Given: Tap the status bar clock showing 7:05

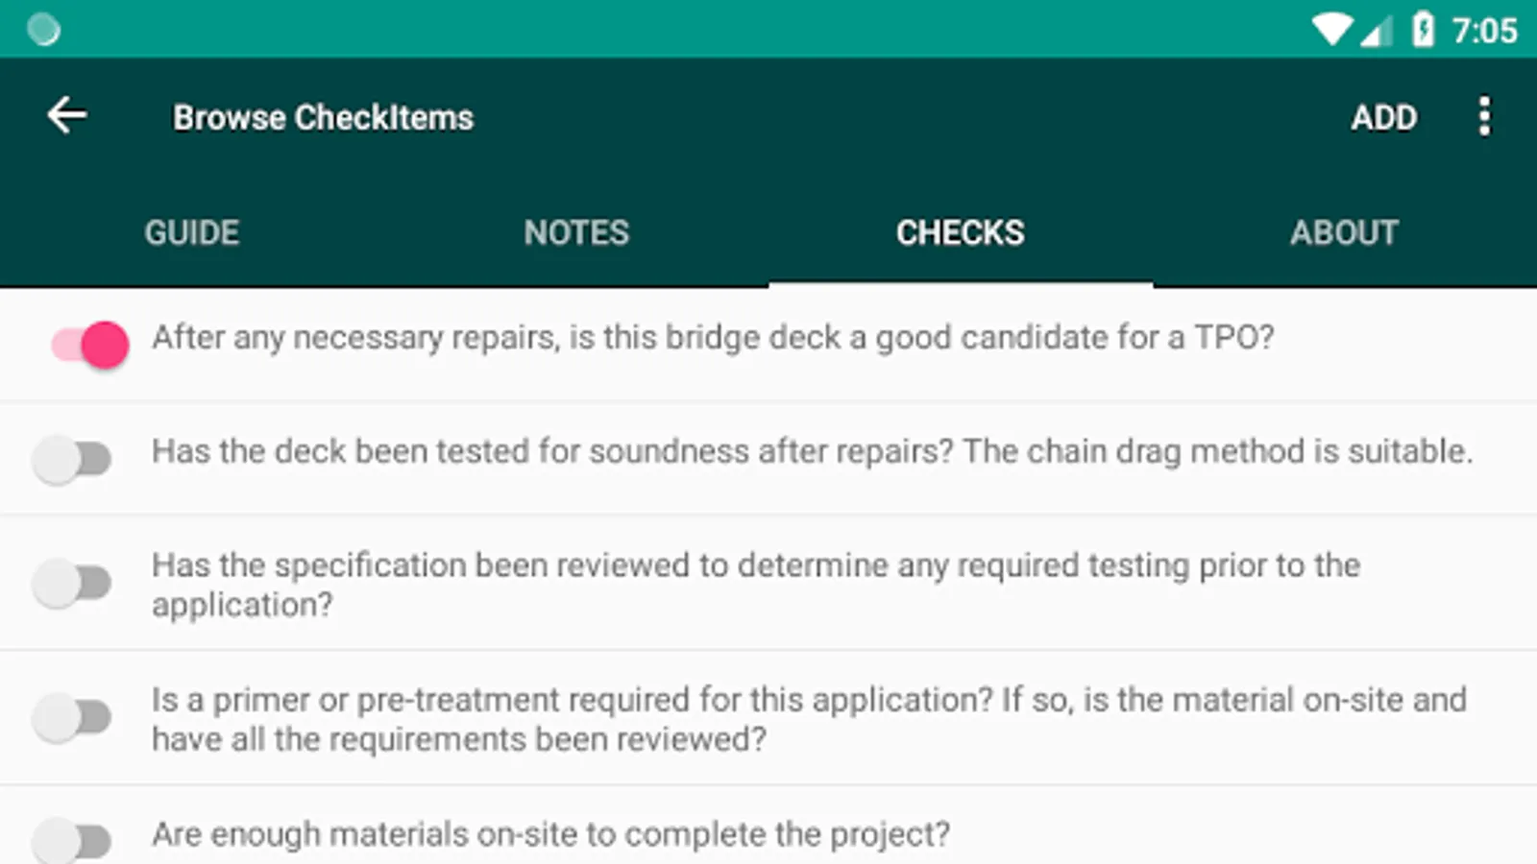Looking at the screenshot, I should (1484, 31).
